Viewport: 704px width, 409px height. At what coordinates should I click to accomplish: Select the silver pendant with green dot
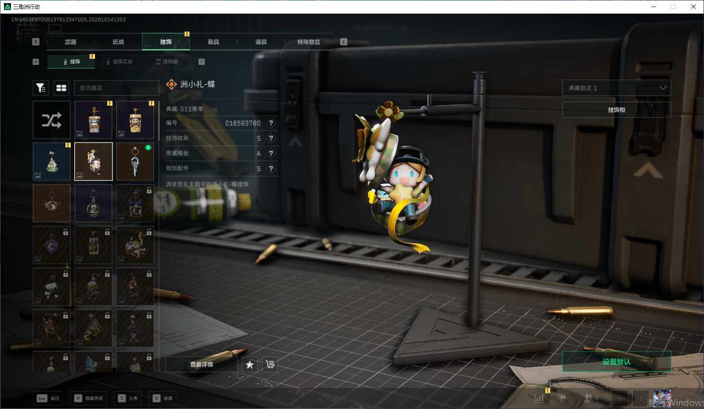[x=135, y=161]
